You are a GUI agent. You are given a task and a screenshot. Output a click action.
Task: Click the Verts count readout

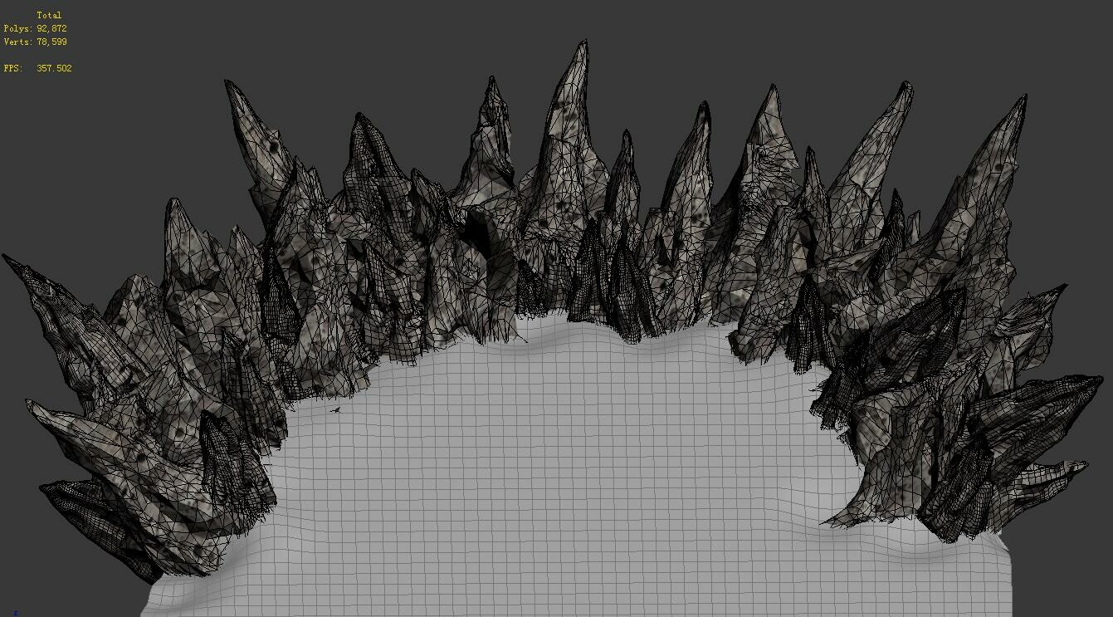coord(37,41)
